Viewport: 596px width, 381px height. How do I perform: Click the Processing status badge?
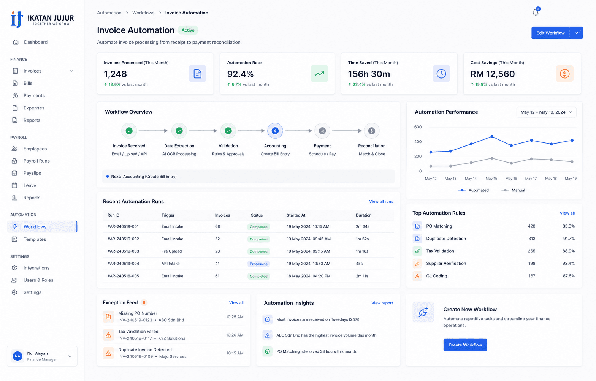[258, 264]
